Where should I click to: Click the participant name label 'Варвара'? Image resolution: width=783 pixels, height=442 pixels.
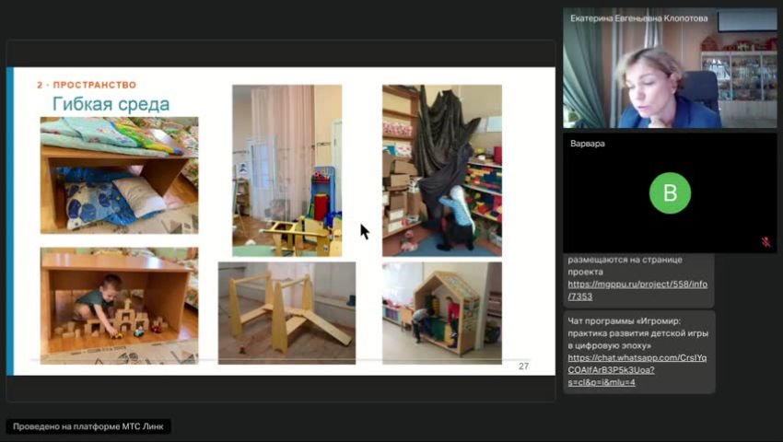(x=588, y=144)
